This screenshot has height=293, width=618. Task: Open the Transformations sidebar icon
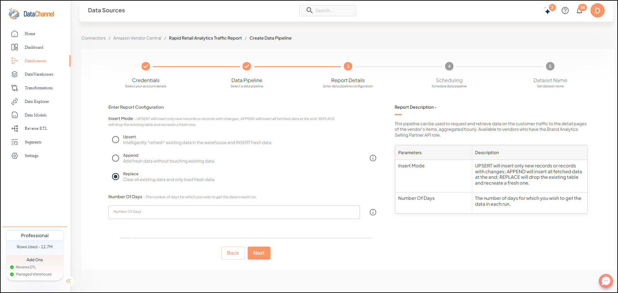click(15, 88)
